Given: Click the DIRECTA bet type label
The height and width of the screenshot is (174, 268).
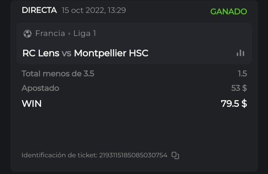Looking at the screenshot, I should coord(39,10).
